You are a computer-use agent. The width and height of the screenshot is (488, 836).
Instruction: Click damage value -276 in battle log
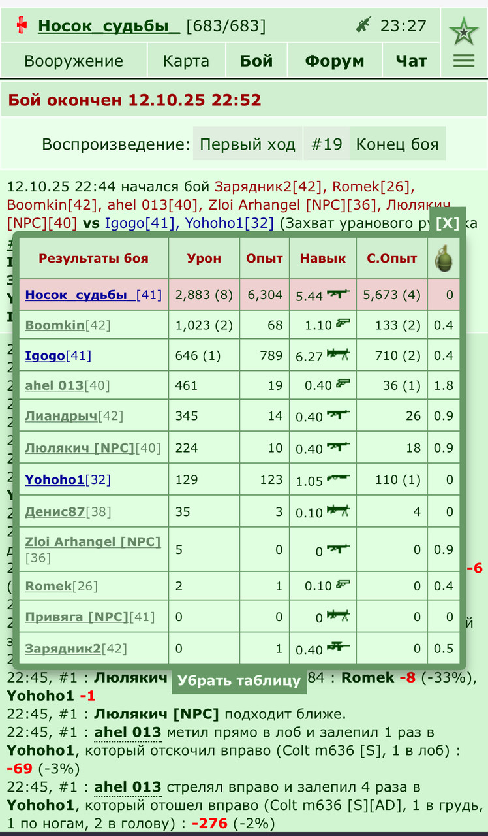(x=209, y=823)
